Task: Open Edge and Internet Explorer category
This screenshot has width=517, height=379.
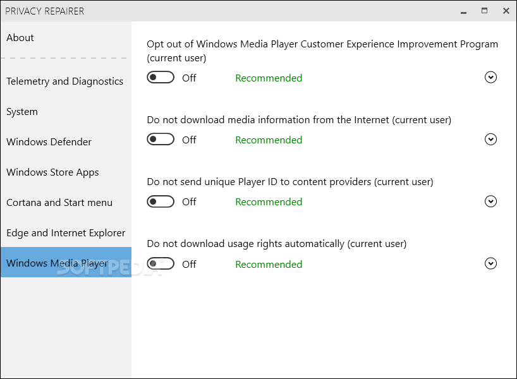Action: 66,233
